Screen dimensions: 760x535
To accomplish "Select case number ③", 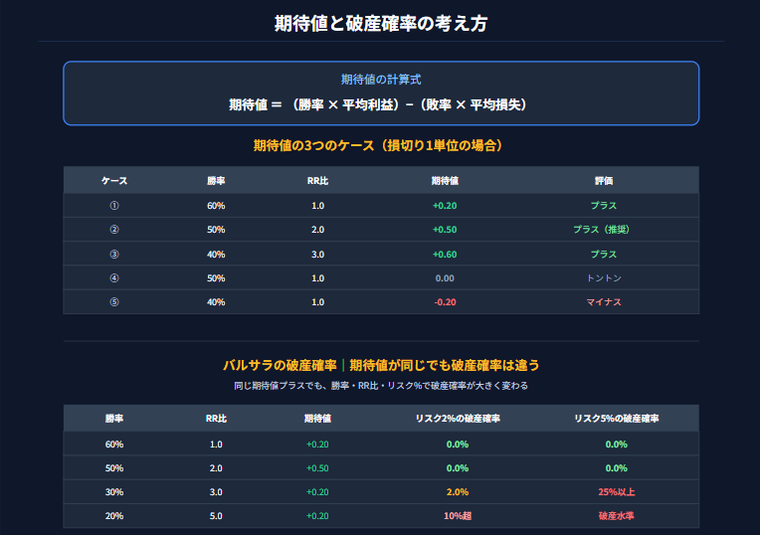I will pos(114,254).
